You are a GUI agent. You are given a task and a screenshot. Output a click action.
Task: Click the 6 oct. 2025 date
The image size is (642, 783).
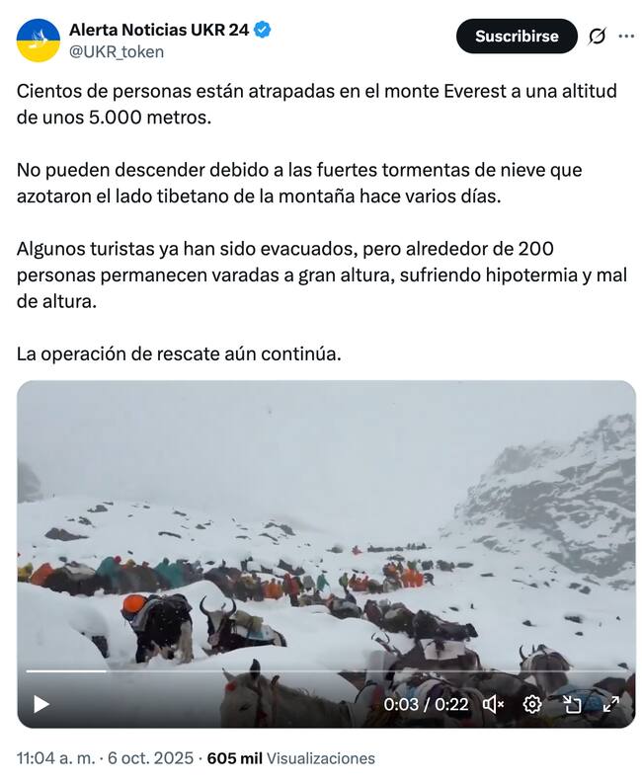click(x=150, y=758)
